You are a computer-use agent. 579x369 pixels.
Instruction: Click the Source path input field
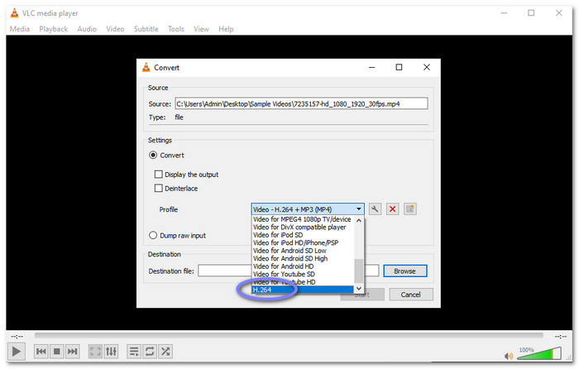click(x=301, y=103)
